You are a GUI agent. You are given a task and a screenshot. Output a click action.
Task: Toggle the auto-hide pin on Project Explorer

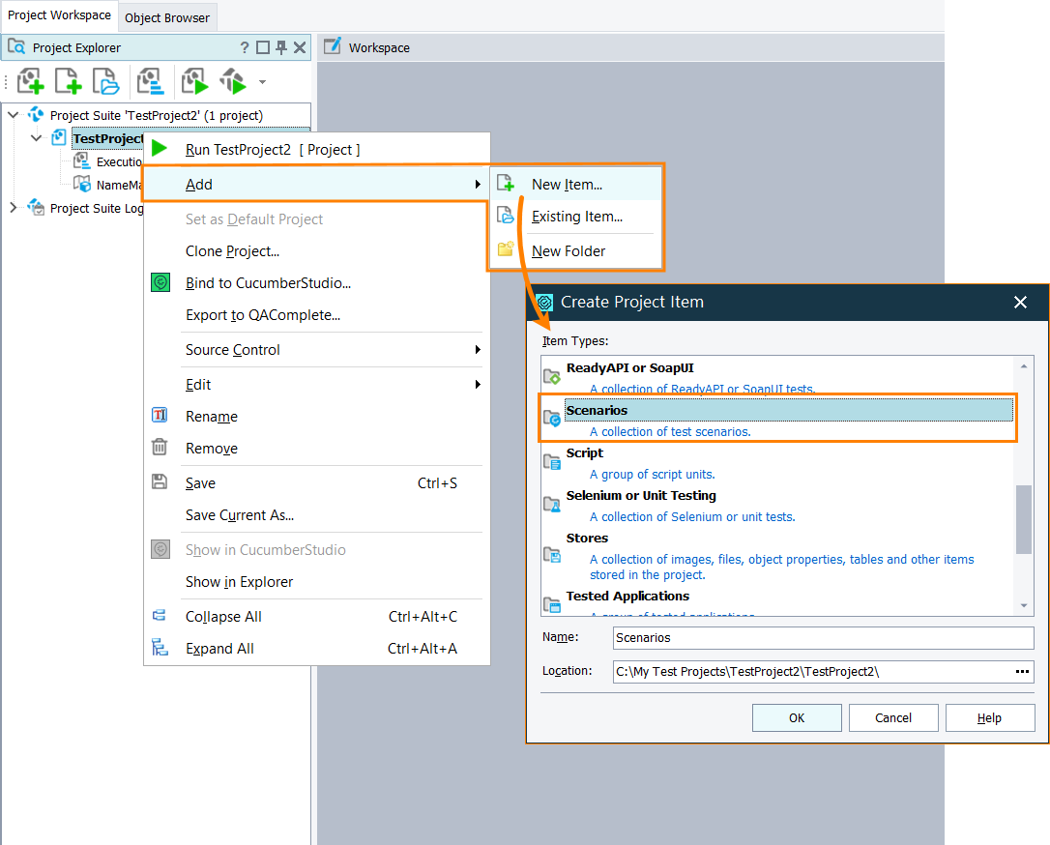point(280,46)
